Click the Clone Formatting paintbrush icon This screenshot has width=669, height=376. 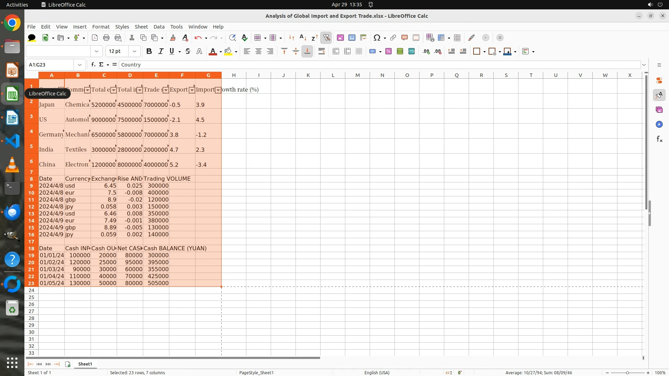click(173, 38)
